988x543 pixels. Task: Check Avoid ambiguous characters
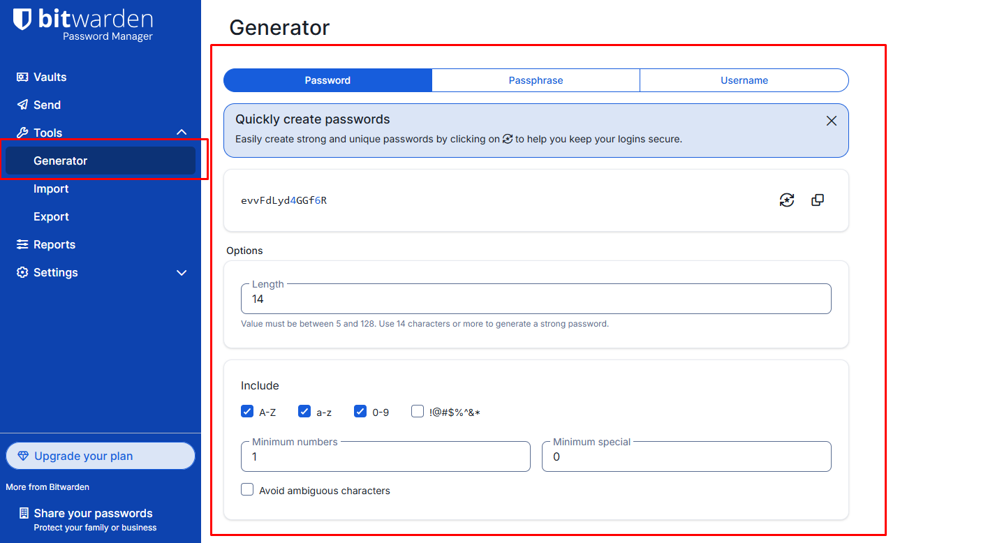pos(247,490)
